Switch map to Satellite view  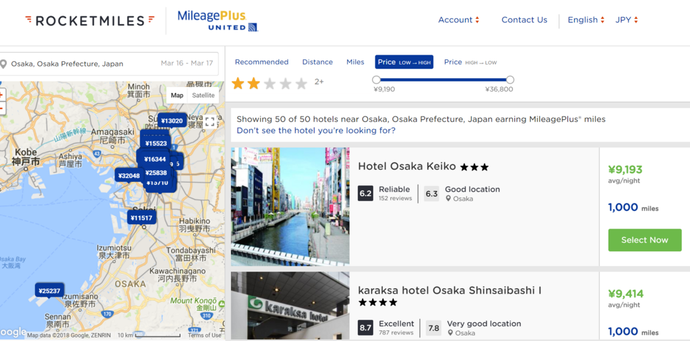[203, 96]
